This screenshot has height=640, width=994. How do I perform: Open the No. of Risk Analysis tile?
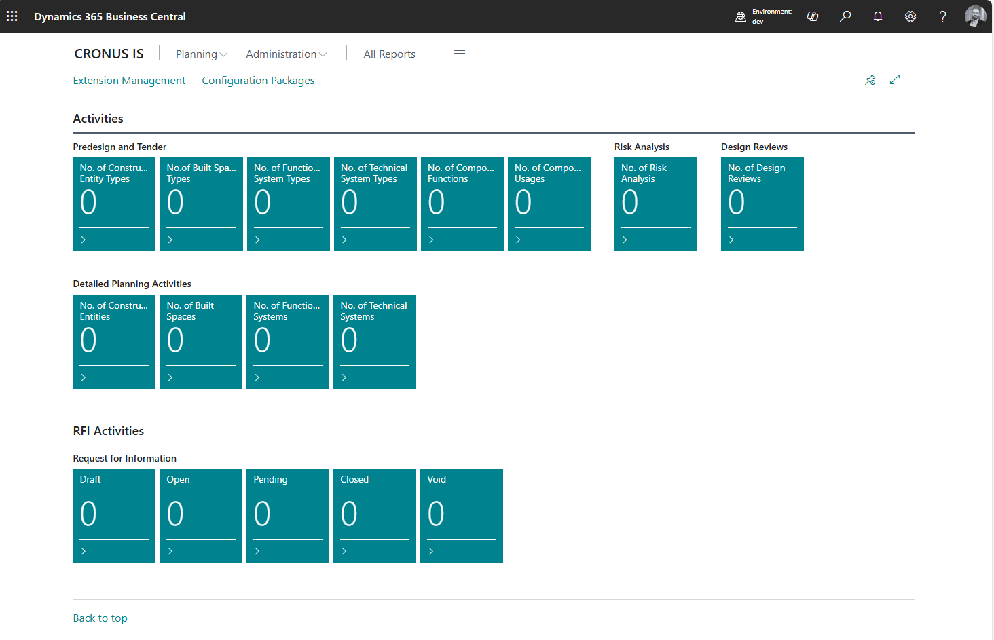655,204
